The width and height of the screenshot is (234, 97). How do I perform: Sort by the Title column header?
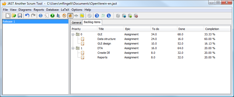pyautogui.click(x=111, y=29)
